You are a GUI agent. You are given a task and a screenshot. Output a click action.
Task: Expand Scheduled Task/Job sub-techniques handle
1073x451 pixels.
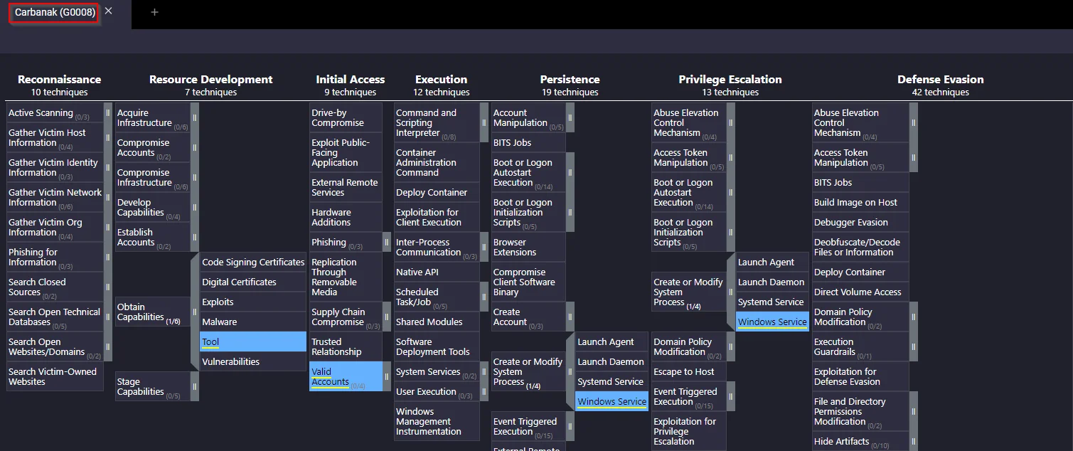(484, 297)
